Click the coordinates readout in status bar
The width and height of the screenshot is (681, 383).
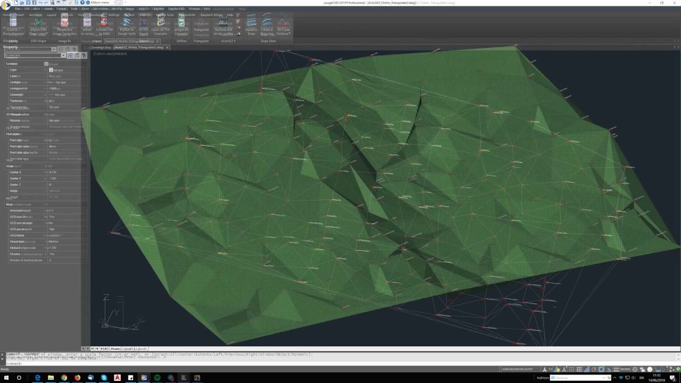coord(517,369)
